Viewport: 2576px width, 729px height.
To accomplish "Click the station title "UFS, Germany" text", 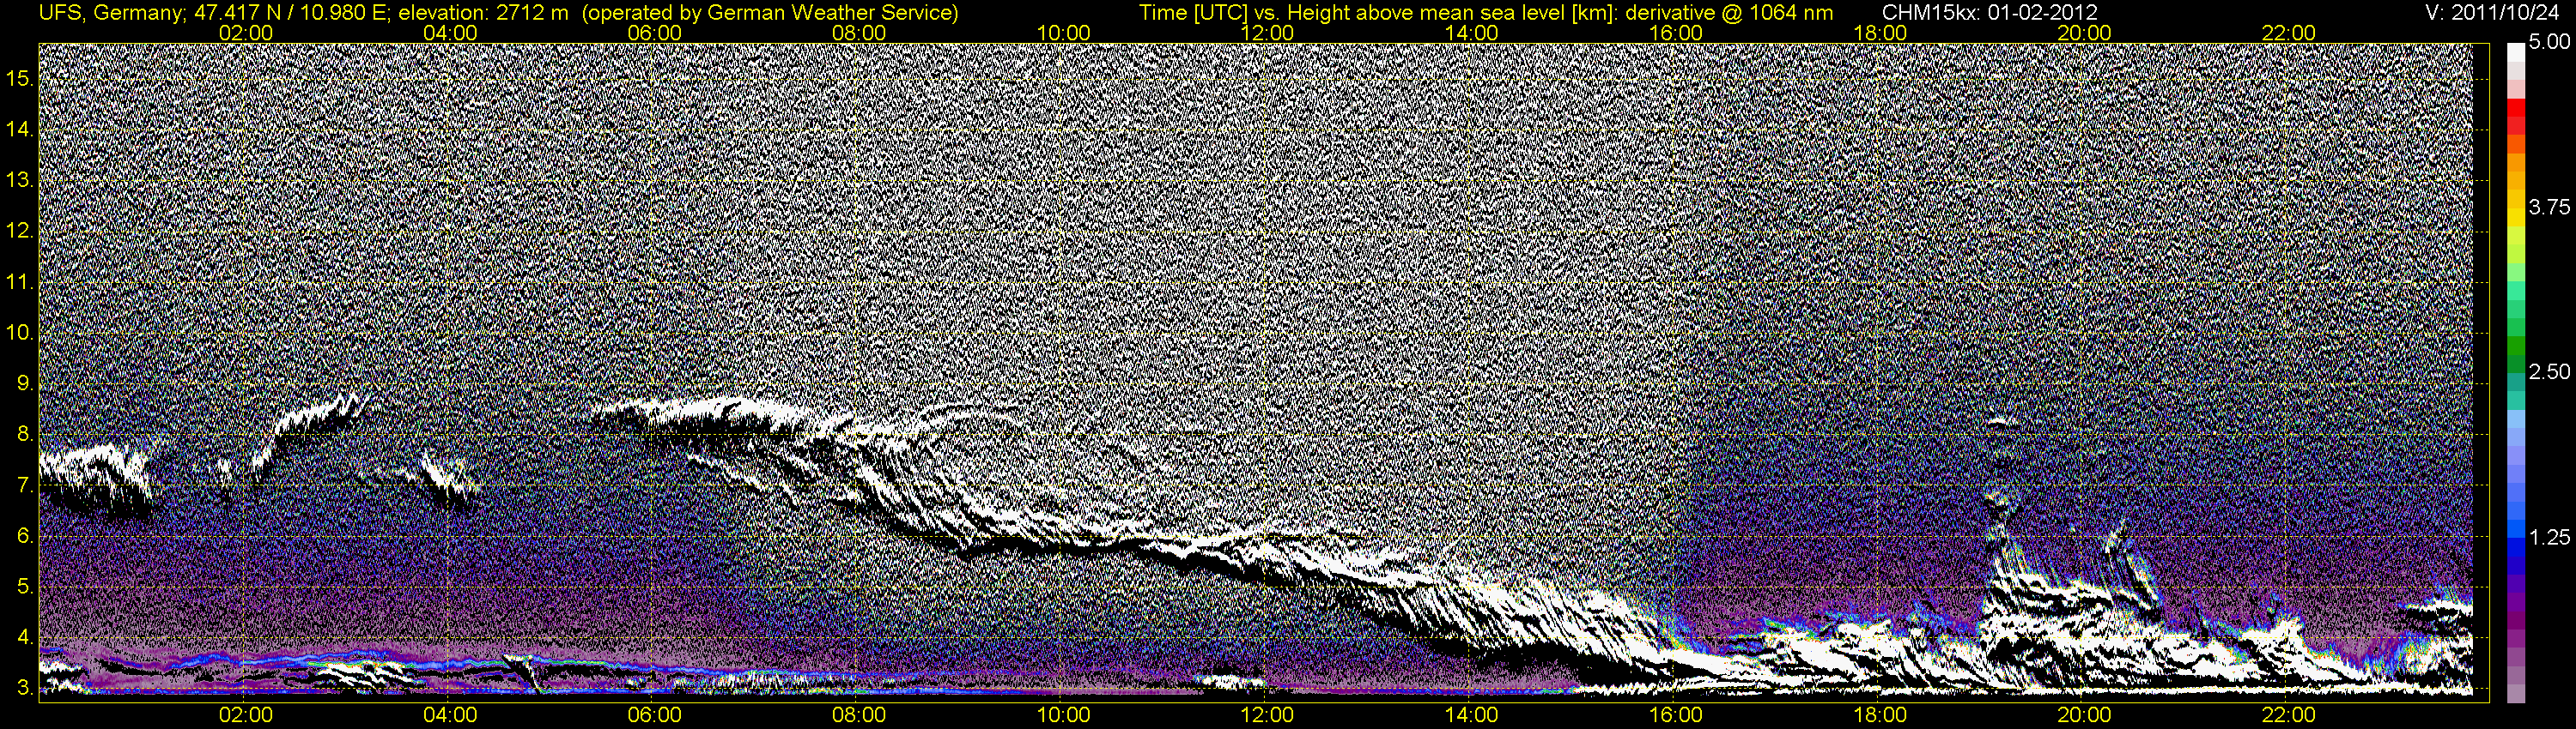I will (x=110, y=13).
